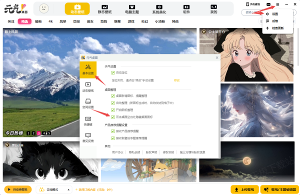Open the 用户协议 link

point(117,152)
